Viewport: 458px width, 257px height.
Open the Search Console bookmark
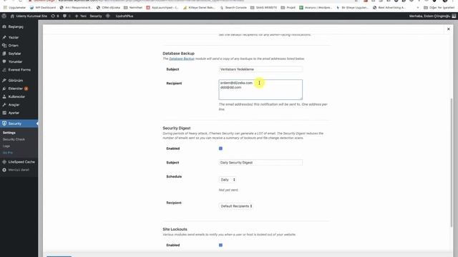[233, 8]
